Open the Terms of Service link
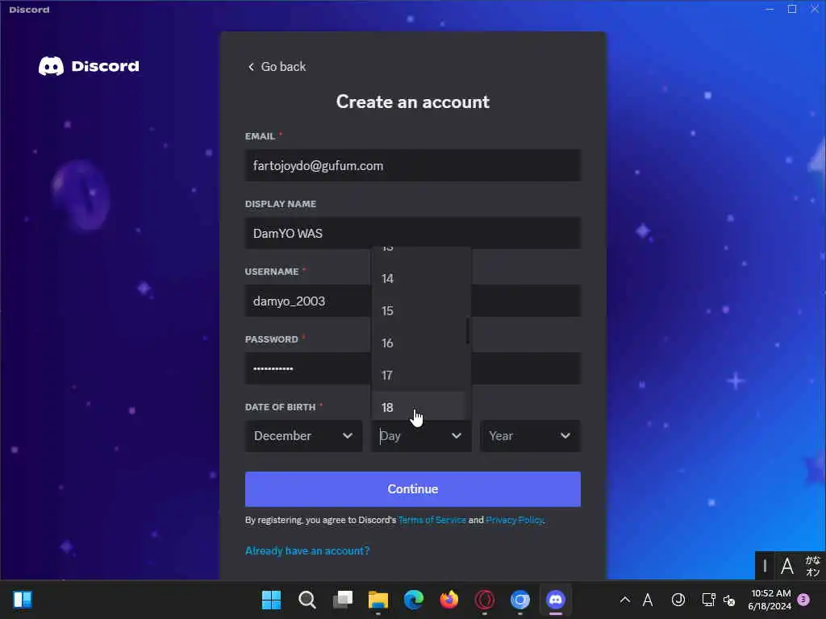 pos(432,520)
